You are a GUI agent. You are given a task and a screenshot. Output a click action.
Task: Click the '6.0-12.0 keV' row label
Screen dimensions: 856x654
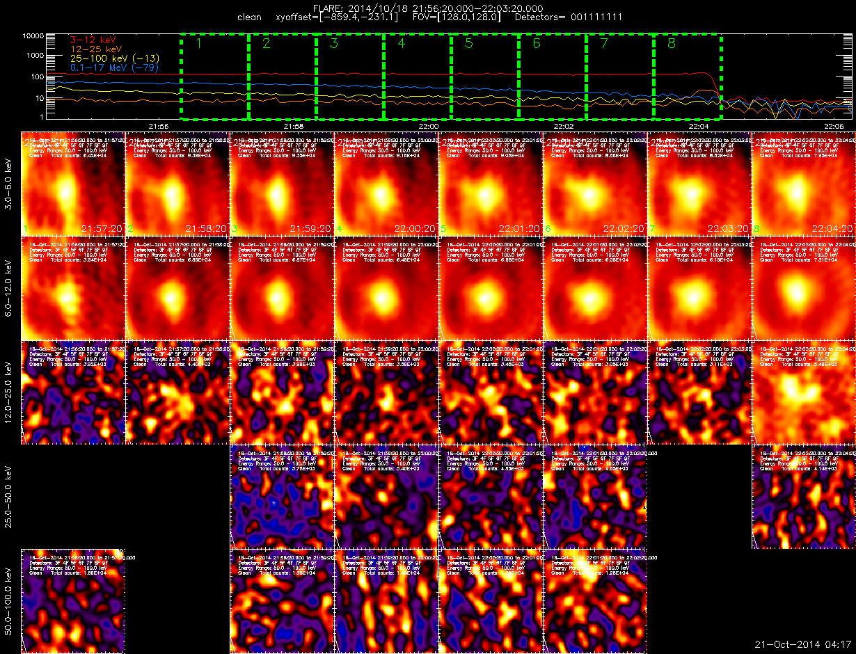click(x=9, y=287)
